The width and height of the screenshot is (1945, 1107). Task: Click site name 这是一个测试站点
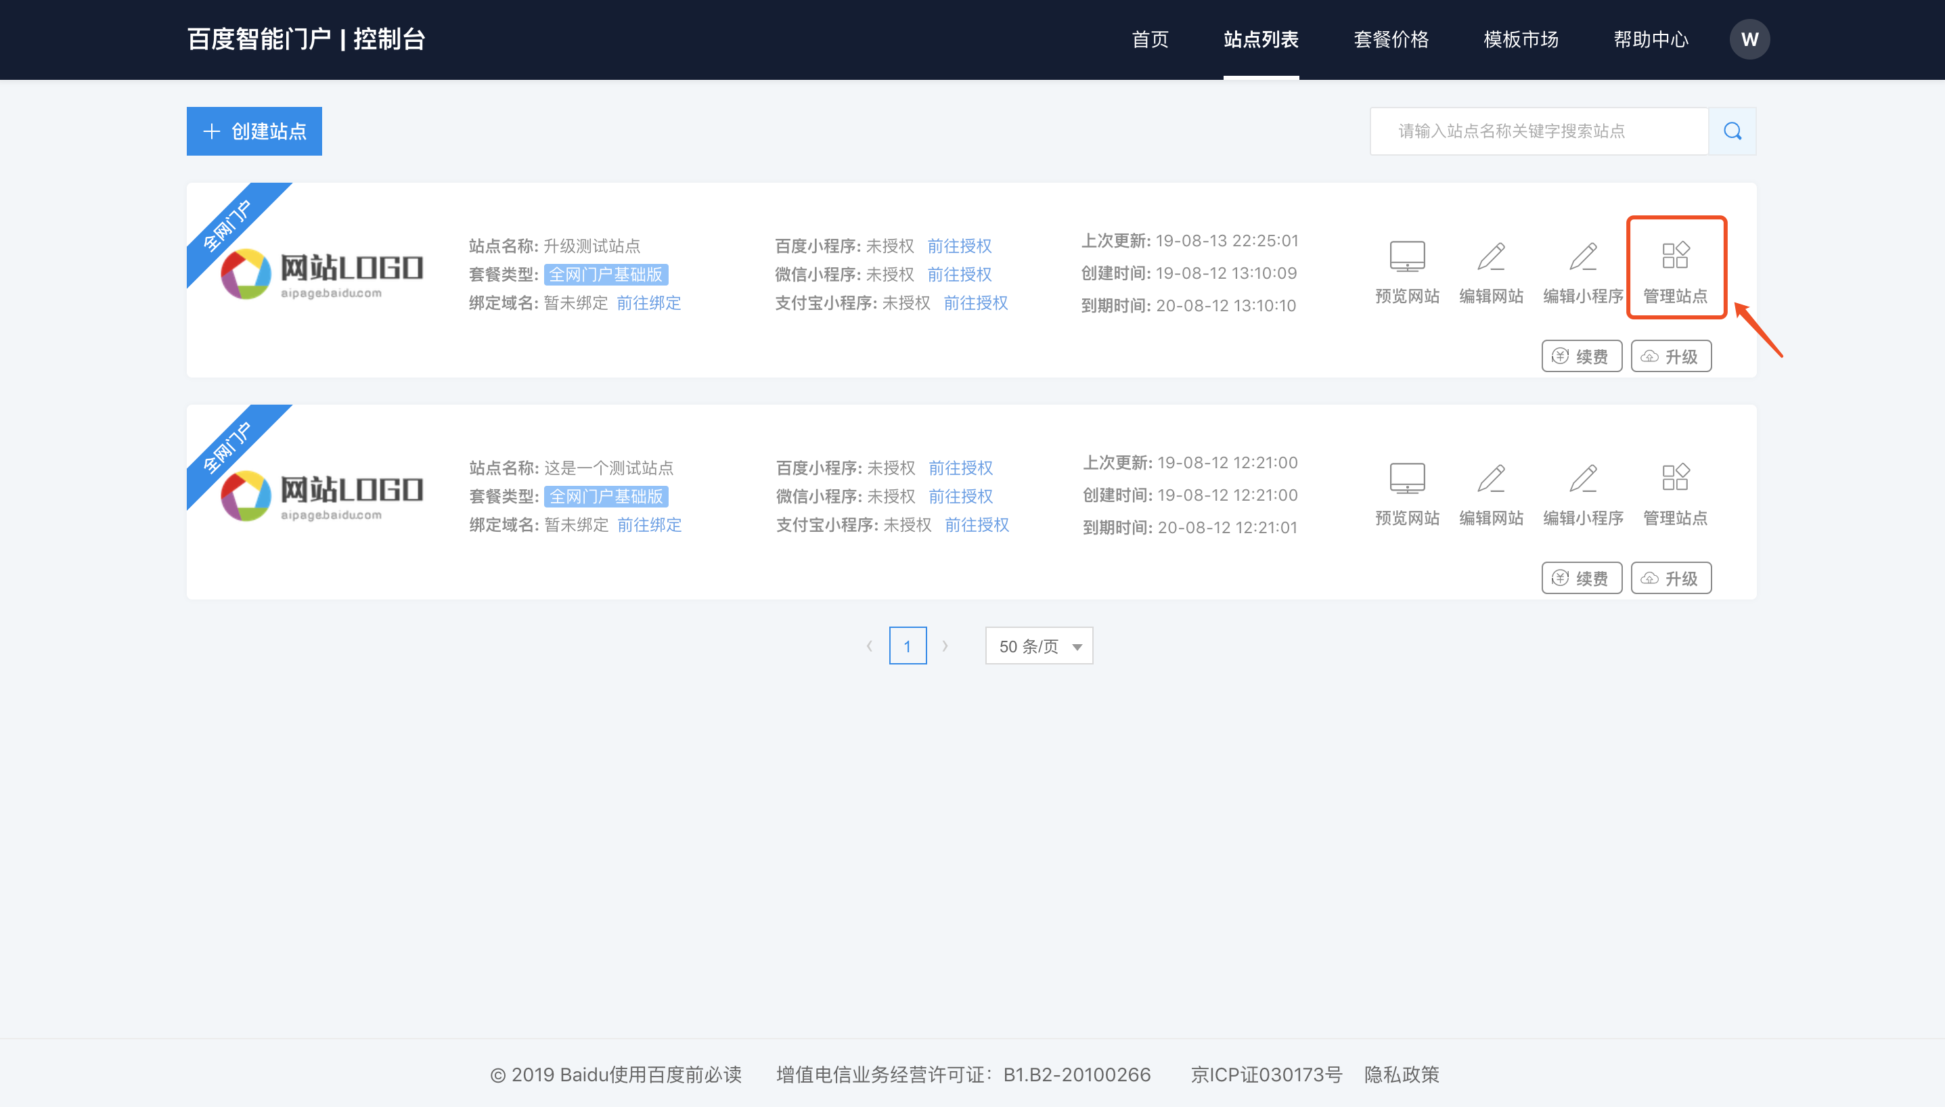pyautogui.click(x=609, y=468)
